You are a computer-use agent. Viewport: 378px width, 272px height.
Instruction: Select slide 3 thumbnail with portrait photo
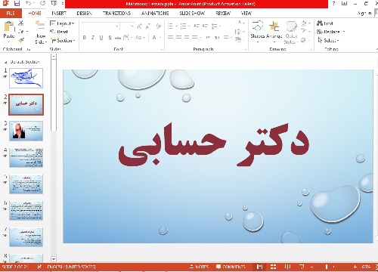click(26, 131)
